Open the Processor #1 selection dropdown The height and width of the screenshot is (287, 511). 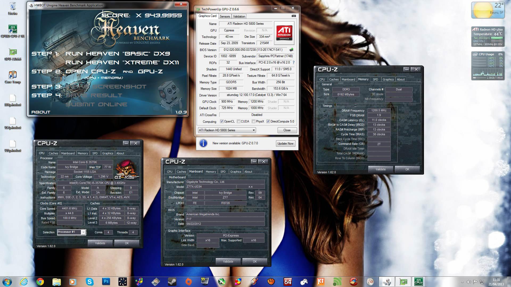tap(71, 232)
